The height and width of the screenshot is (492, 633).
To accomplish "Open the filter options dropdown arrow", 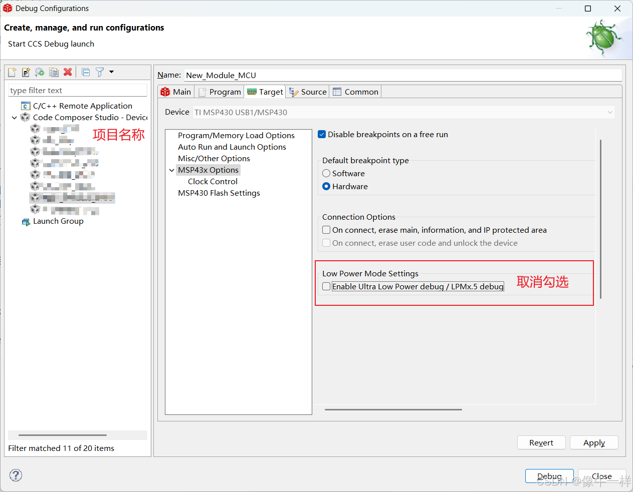I will (111, 72).
